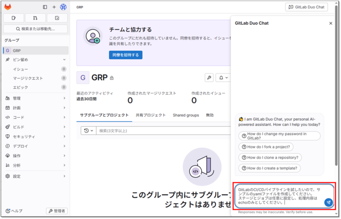
Task: Click the GitLab Duo Chat top button
Action: [306, 7]
